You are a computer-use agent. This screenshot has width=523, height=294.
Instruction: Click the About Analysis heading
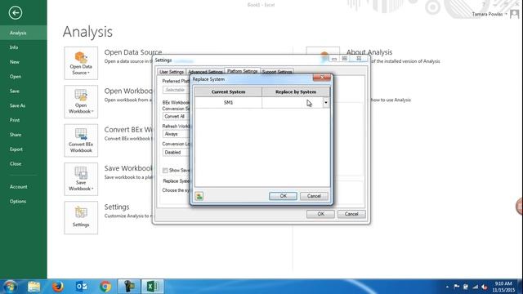pos(369,52)
